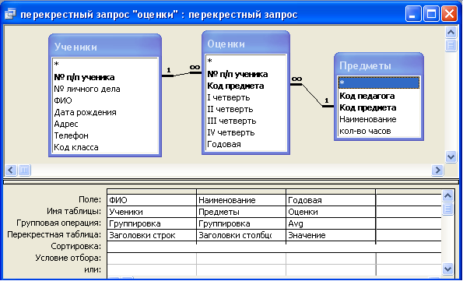Click the Оценки cell in the Имя таблицы row
The height and width of the screenshot is (281, 463).
tap(331, 212)
